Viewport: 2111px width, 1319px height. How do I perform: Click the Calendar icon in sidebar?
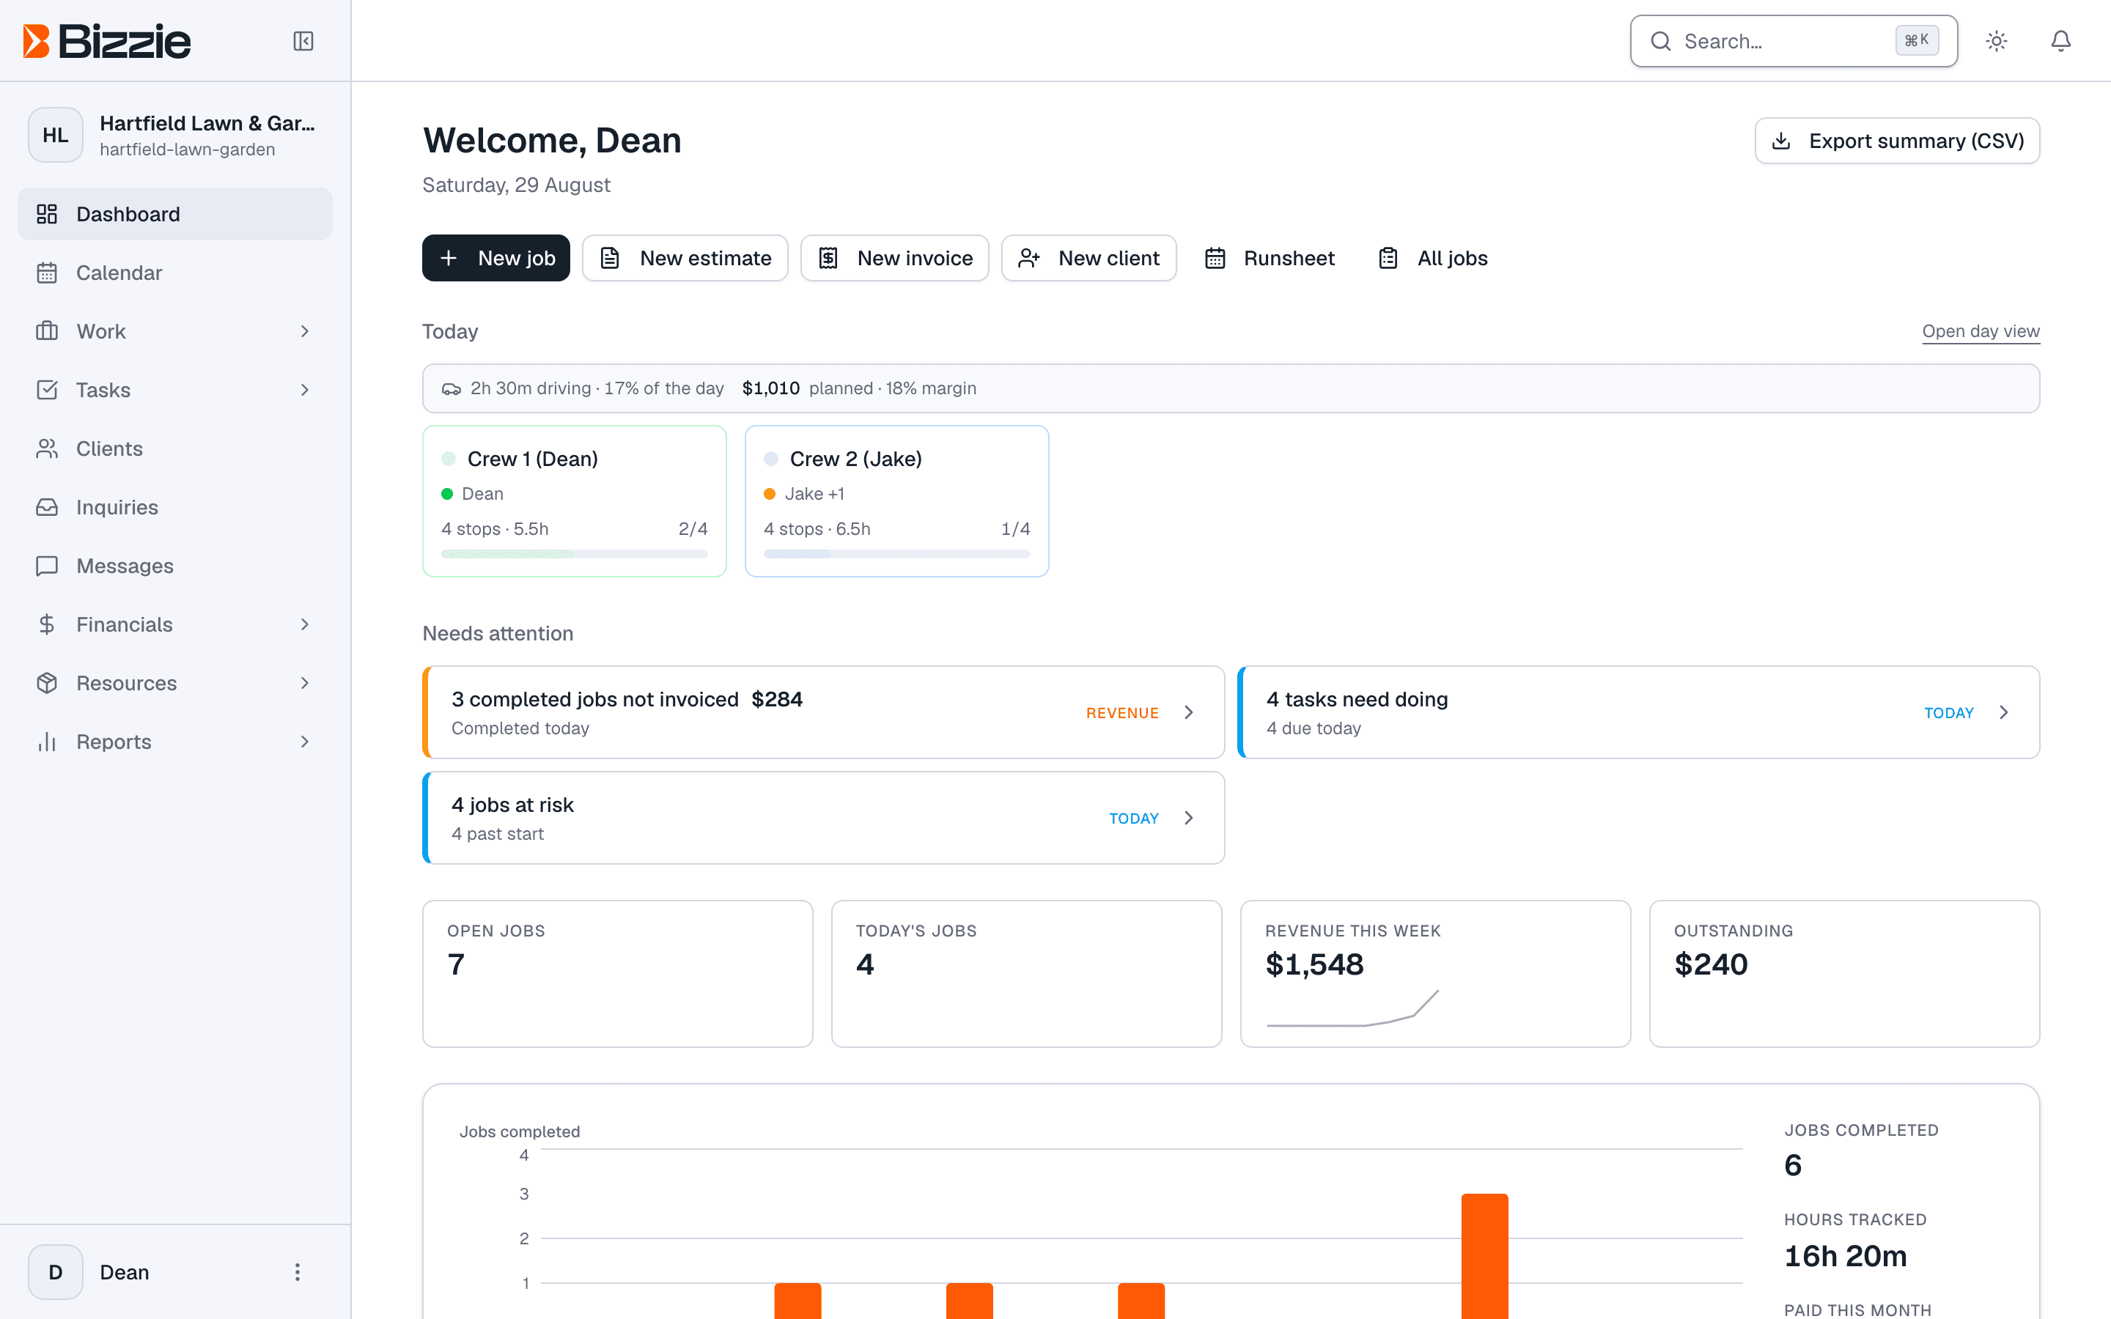[47, 272]
